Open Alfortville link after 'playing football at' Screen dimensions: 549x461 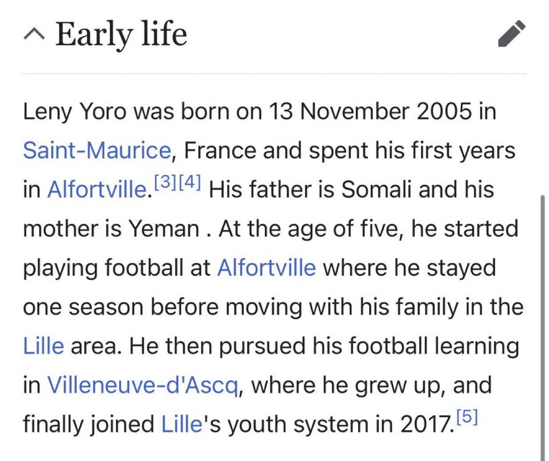pyautogui.click(x=267, y=268)
